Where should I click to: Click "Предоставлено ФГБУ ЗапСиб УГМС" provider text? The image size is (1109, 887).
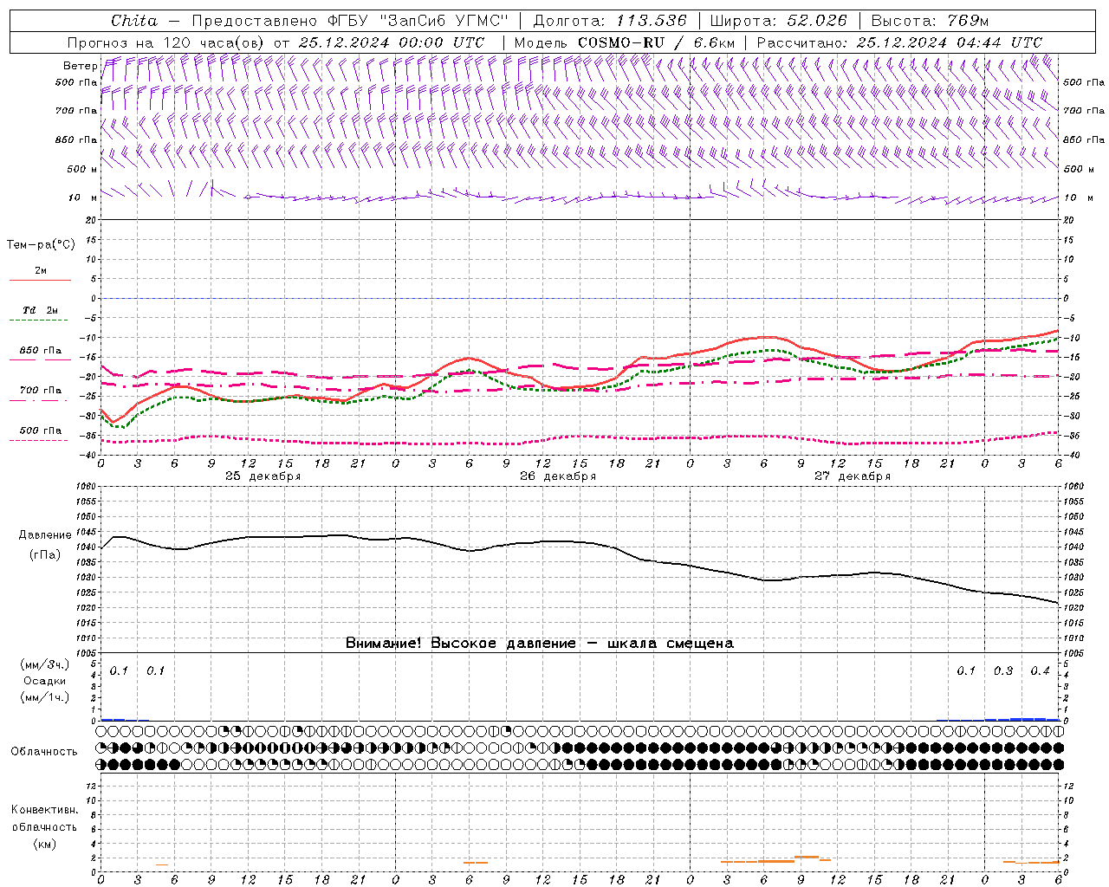[349, 21]
